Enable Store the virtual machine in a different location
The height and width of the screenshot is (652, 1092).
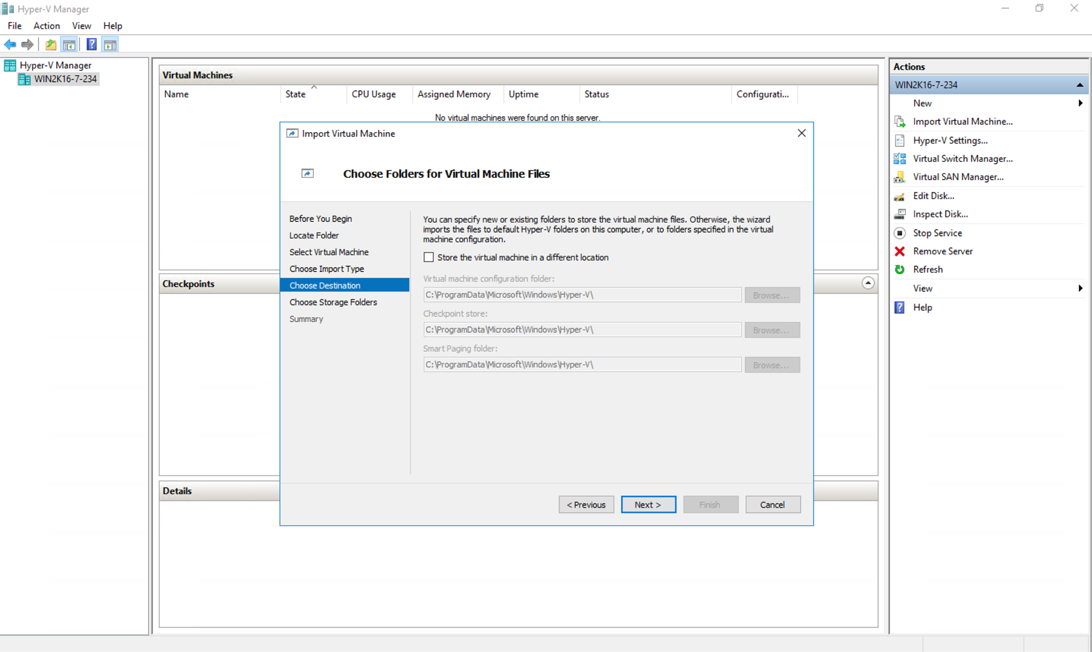pyautogui.click(x=429, y=257)
